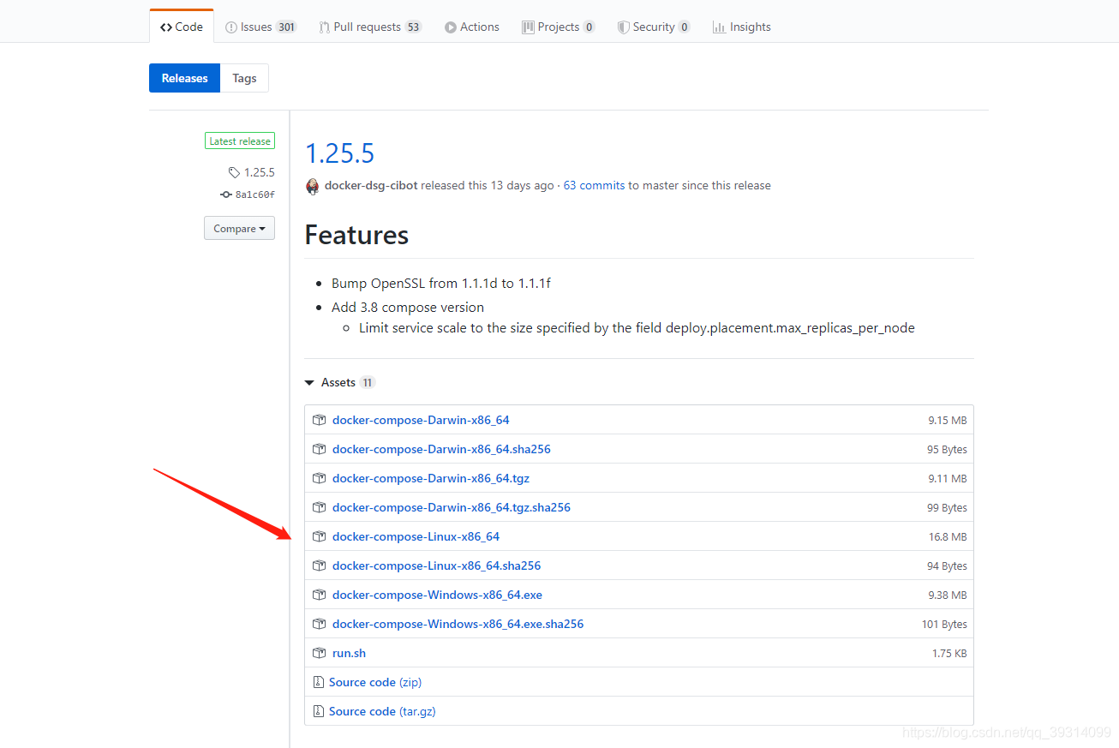Download docker-compose-Darwin-x86_64.sha256
The width and height of the screenshot is (1119, 748).
pos(441,449)
